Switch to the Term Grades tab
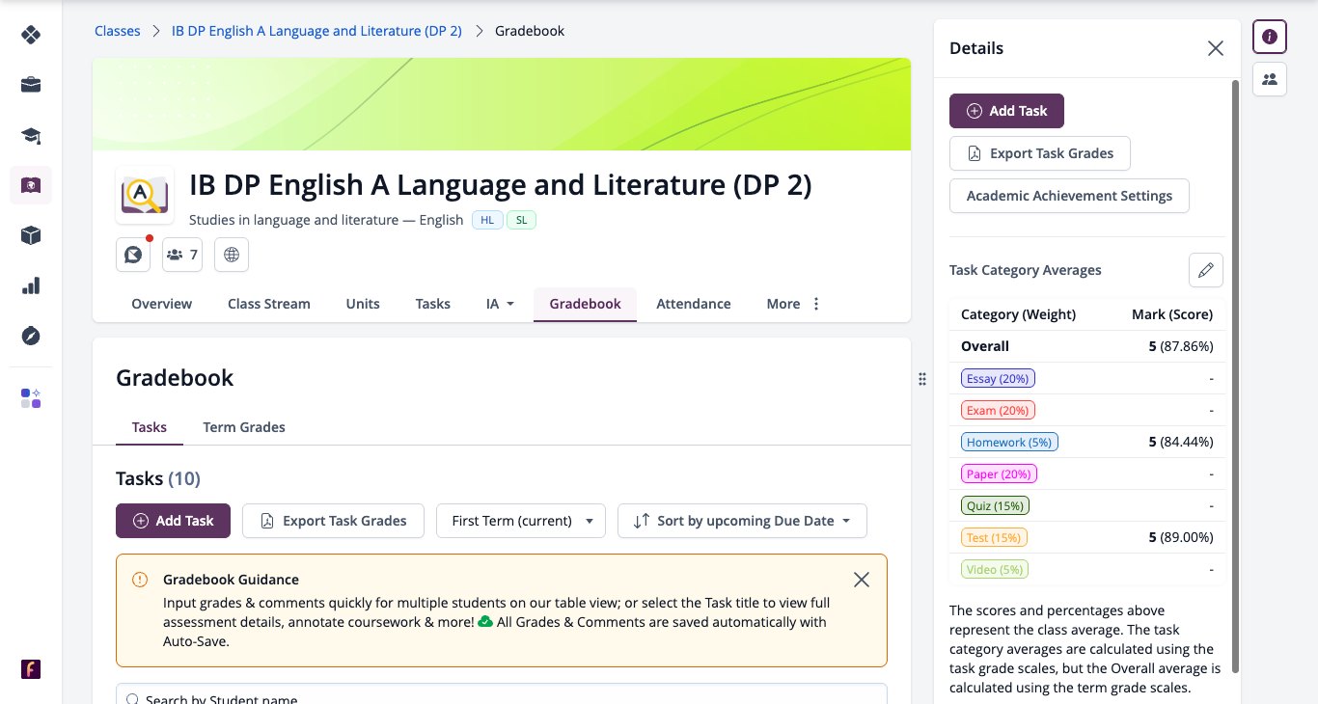 point(244,427)
